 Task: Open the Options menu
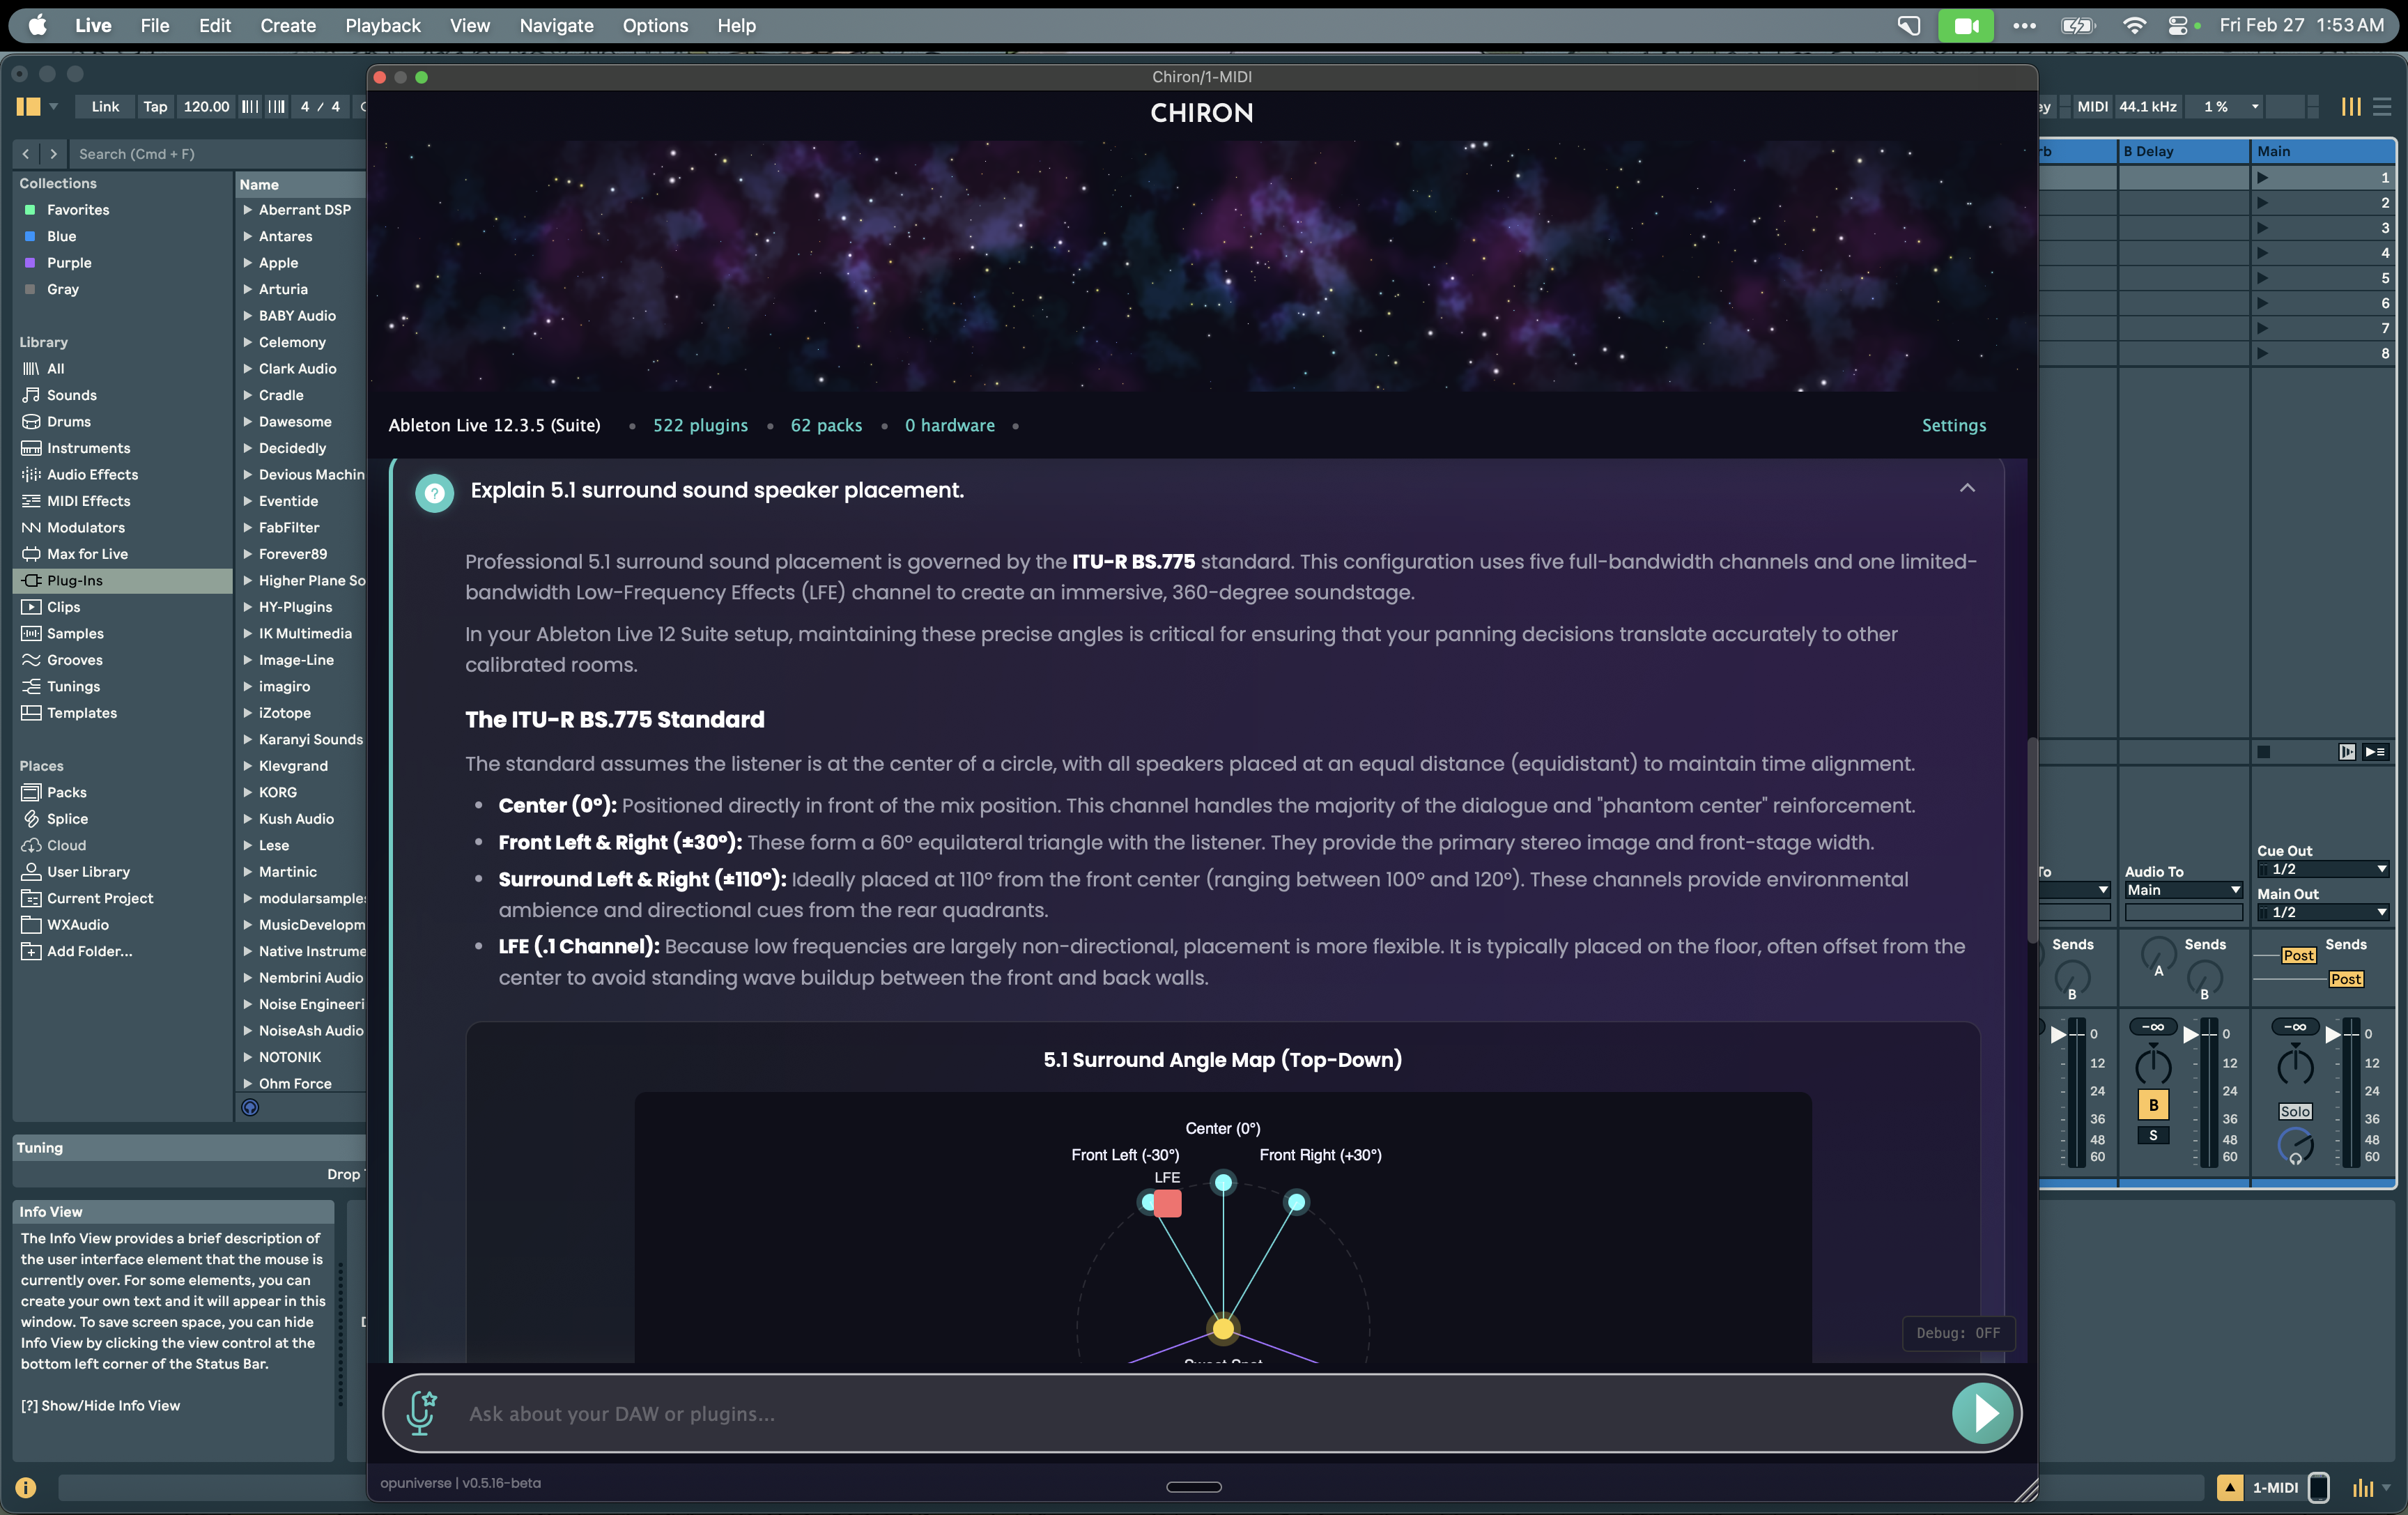pyautogui.click(x=655, y=25)
